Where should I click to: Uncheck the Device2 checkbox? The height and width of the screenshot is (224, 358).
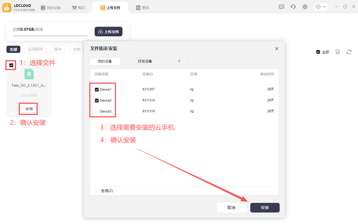(97, 101)
